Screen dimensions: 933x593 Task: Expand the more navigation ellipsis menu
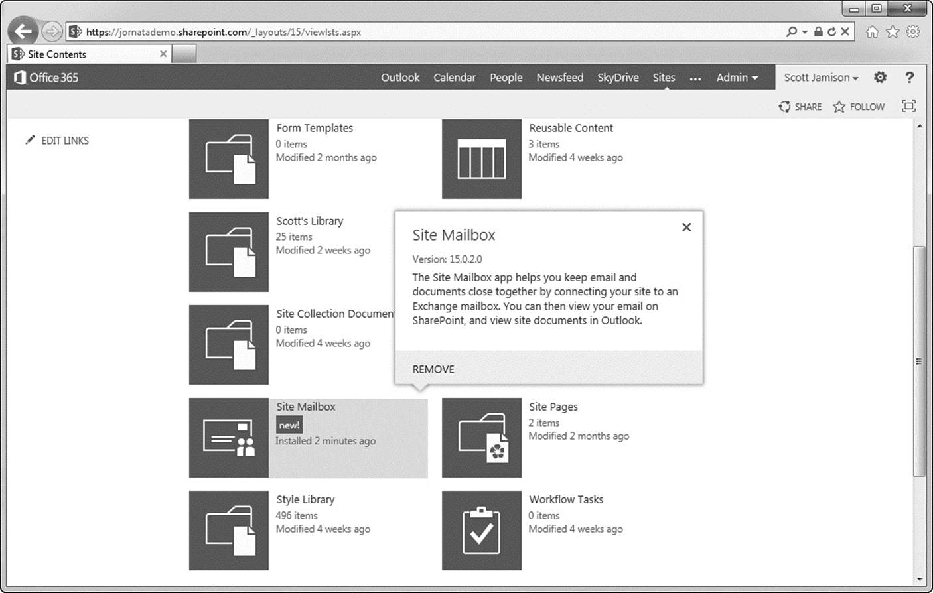coord(695,78)
